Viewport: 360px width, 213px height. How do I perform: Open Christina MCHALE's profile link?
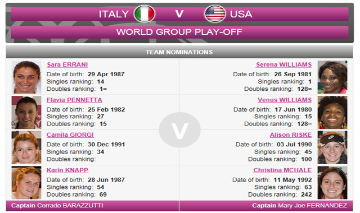(x=282, y=170)
